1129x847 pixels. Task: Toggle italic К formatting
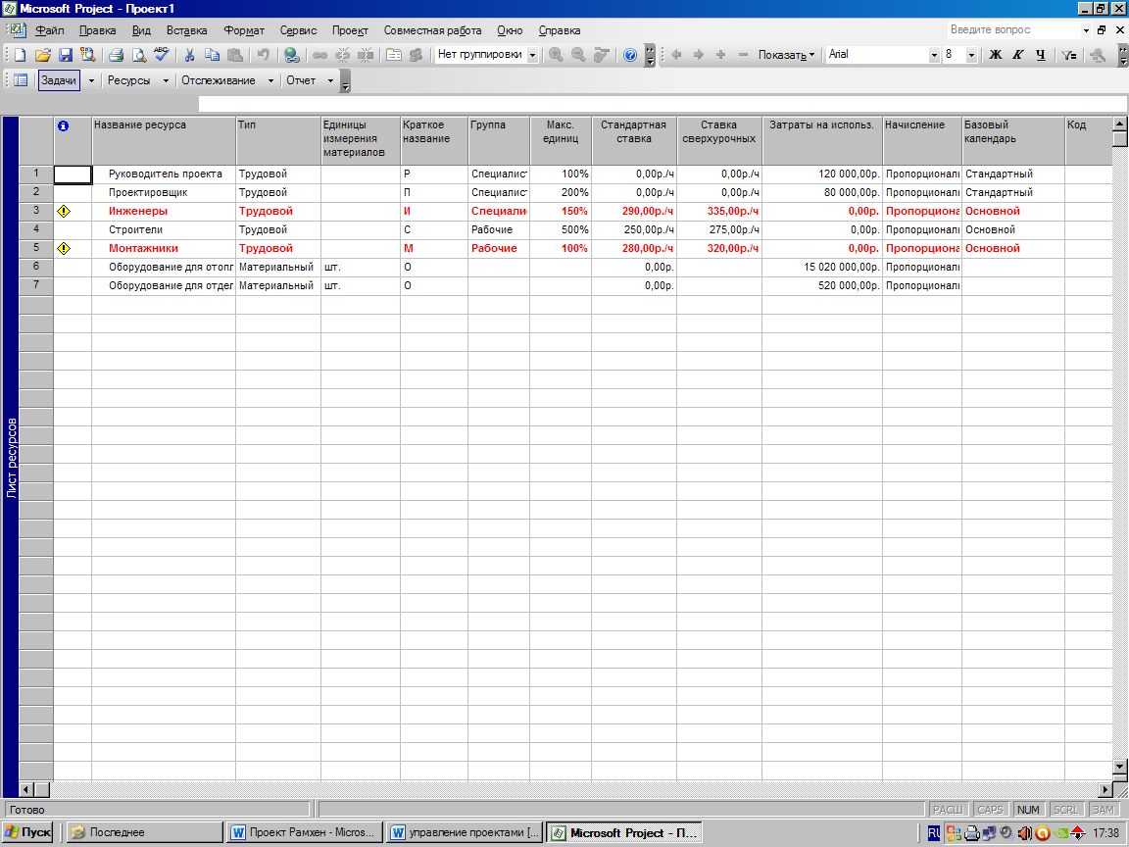(x=1017, y=55)
